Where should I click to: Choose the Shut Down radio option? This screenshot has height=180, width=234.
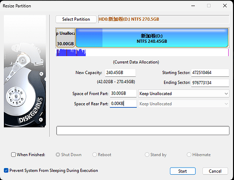tap(57, 155)
